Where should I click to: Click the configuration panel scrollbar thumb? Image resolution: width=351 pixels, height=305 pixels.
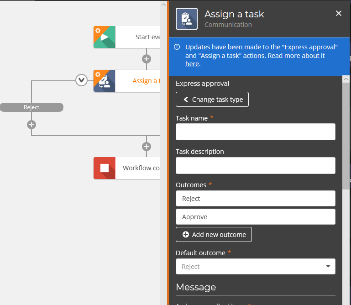click(346, 136)
